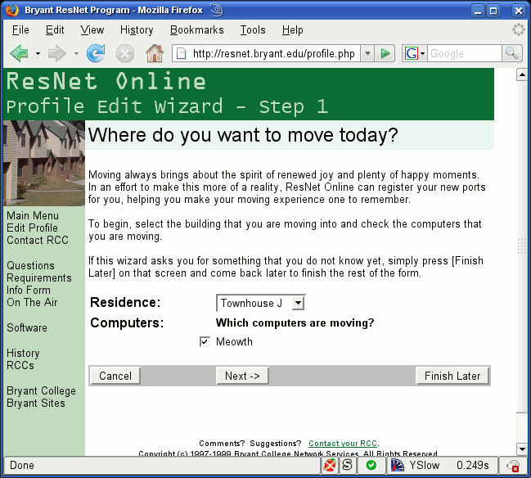Click the green Go arrow button
Screen dimensions: 531x478
pos(385,53)
